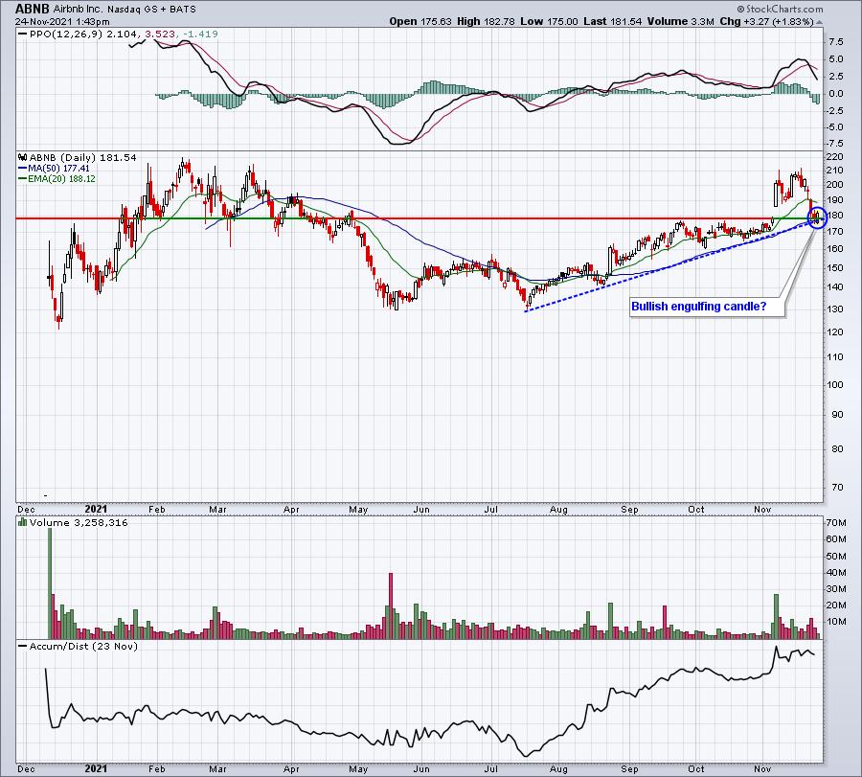862x777 pixels.
Task: Click the ABNB ticker symbol title
Action: [33, 9]
